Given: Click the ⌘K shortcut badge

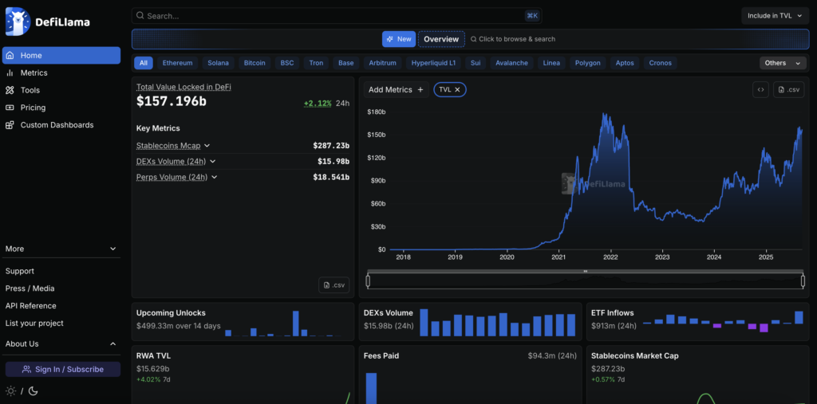Looking at the screenshot, I should tap(532, 16).
